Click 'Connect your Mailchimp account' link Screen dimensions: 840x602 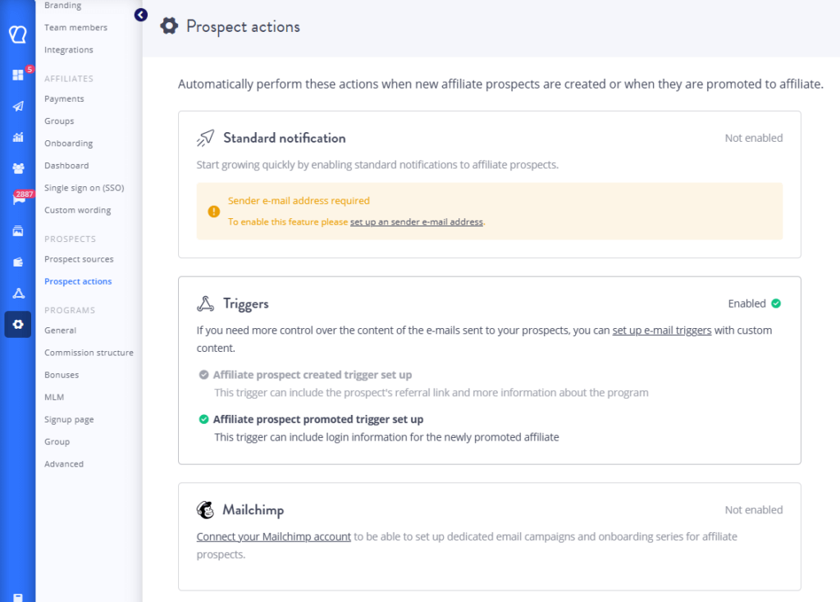pyautogui.click(x=273, y=536)
